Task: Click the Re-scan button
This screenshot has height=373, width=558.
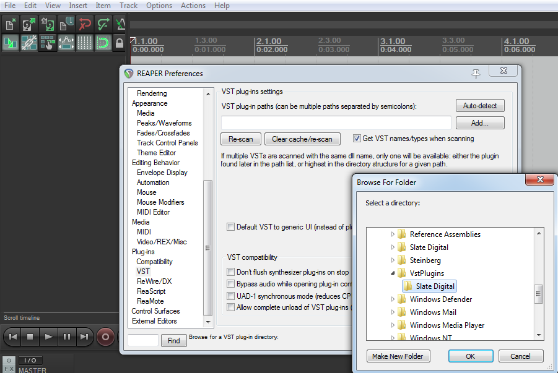Action: click(241, 139)
